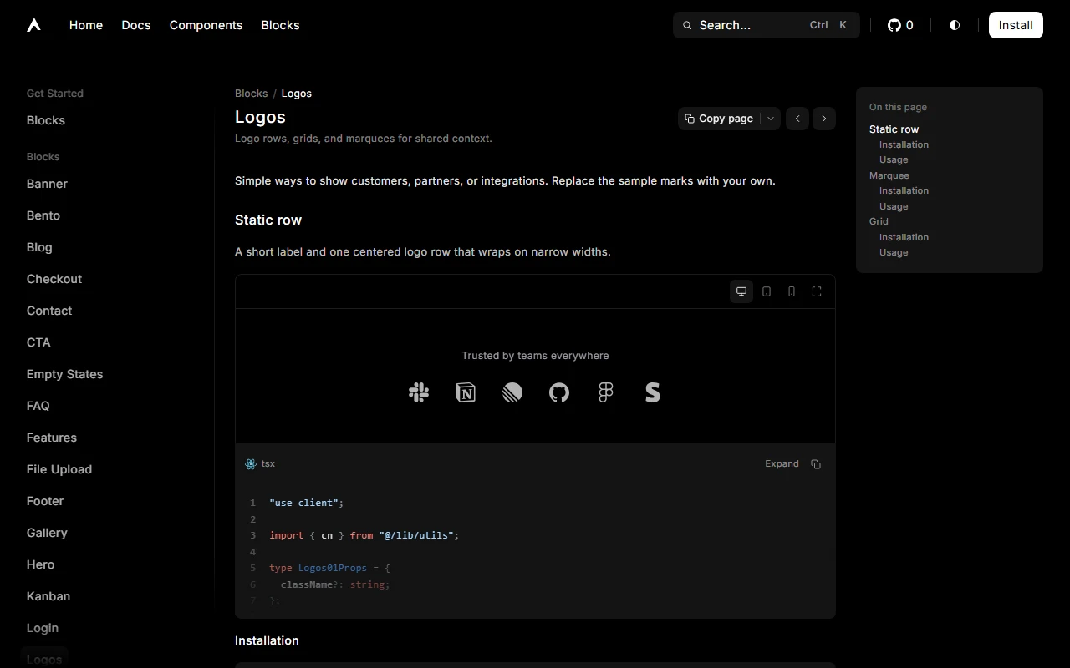Screen dimensions: 1070x668
Task: Open the FAQ block page
Action: [38, 406]
